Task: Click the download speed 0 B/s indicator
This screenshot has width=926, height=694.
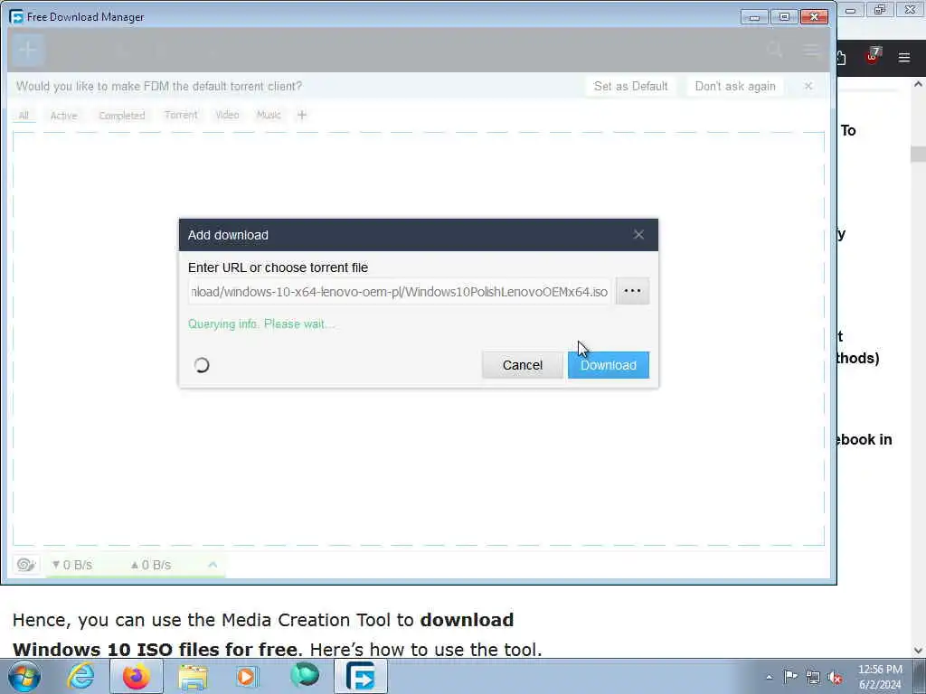Action: click(x=72, y=566)
